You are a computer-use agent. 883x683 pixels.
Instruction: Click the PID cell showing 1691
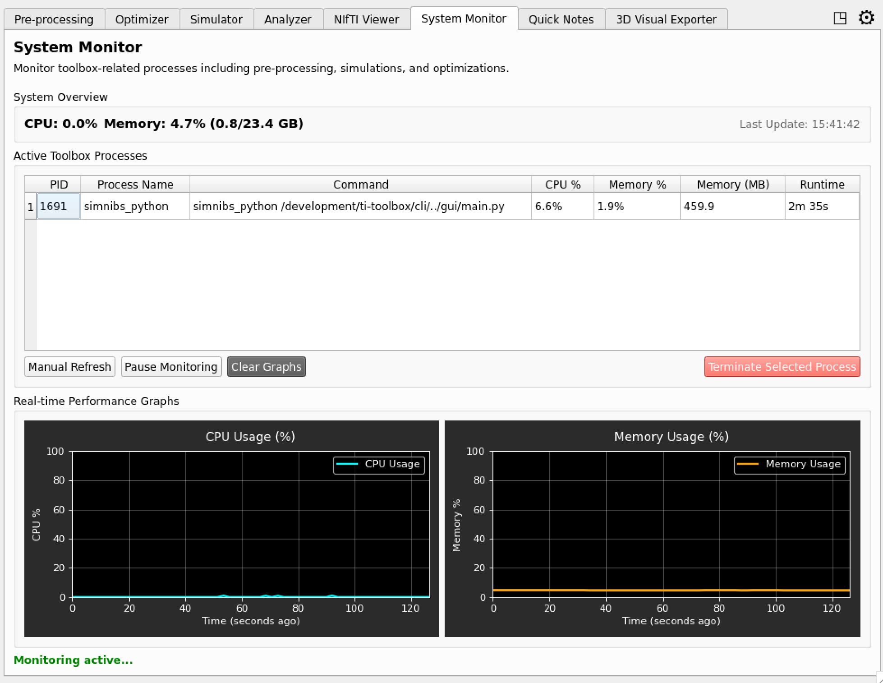click(58, 206)
